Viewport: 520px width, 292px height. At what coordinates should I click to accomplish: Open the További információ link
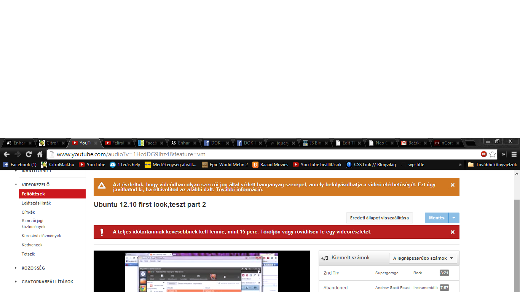click(239, 189)
